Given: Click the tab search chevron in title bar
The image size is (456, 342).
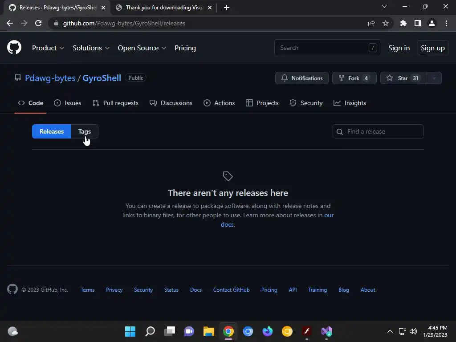Looking at the screenshot, I should pyautogui.click(x=384, y=6).
